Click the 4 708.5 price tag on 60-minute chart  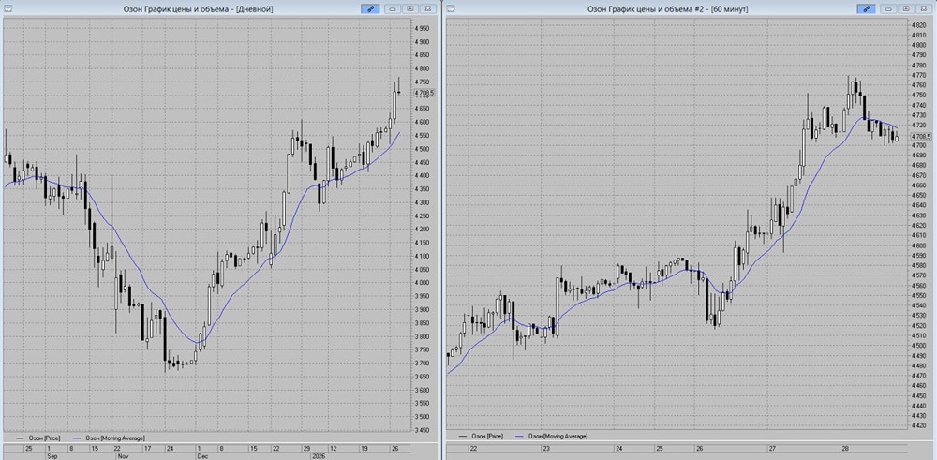point(920,137)
